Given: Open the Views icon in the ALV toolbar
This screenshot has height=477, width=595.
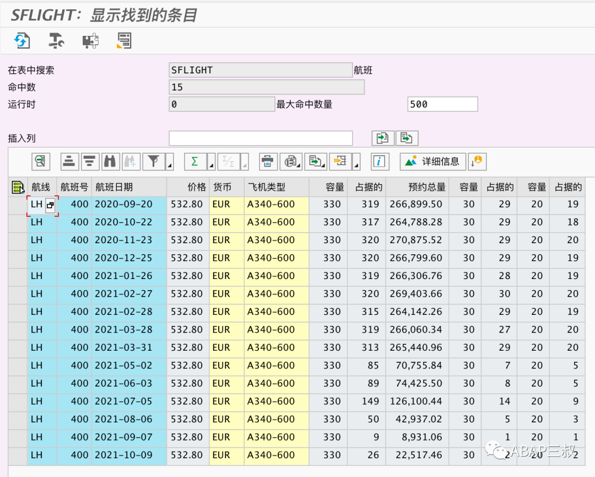Looking at the screenshot, I should pyautogui.click(x=291, y=162).
